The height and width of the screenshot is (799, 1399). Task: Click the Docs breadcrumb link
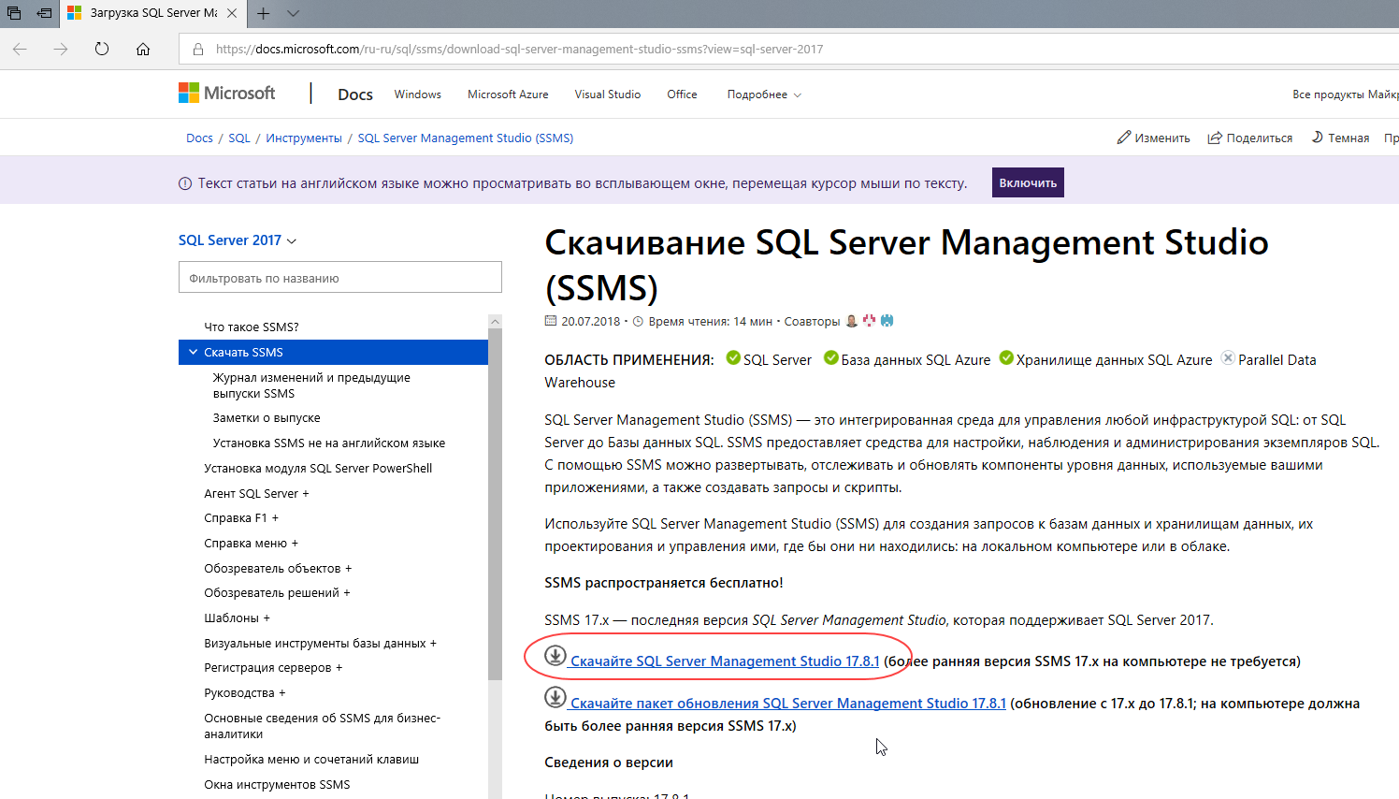click(199, 138)
